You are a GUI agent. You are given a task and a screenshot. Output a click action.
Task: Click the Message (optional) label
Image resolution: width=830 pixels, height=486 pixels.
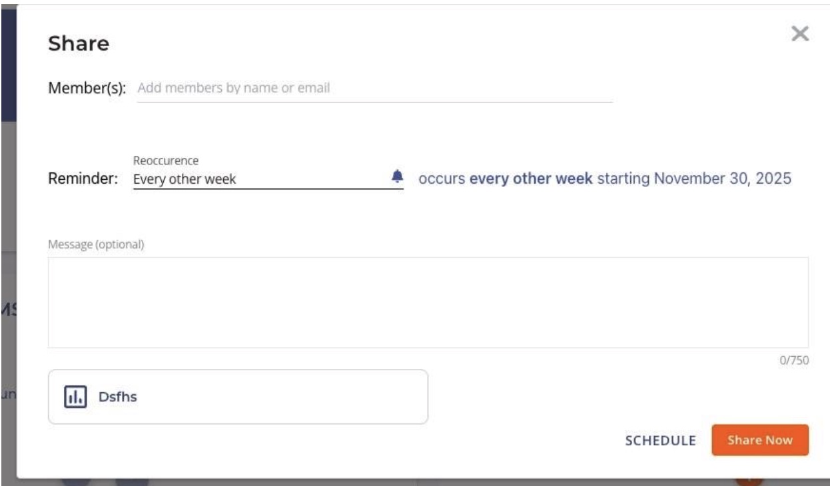click(x=96, y=244)
